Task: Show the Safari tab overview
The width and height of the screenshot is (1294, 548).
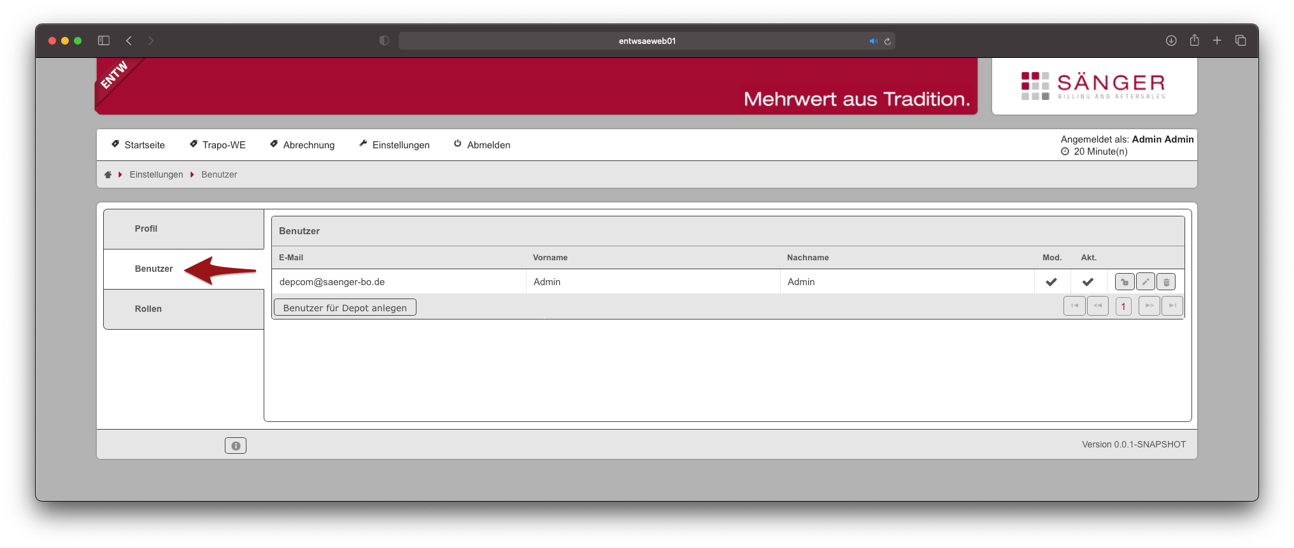Action: [1241, 41]
